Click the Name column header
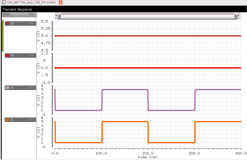The height and width of the screenshot is (160, 247). click(x=15, y=14)
